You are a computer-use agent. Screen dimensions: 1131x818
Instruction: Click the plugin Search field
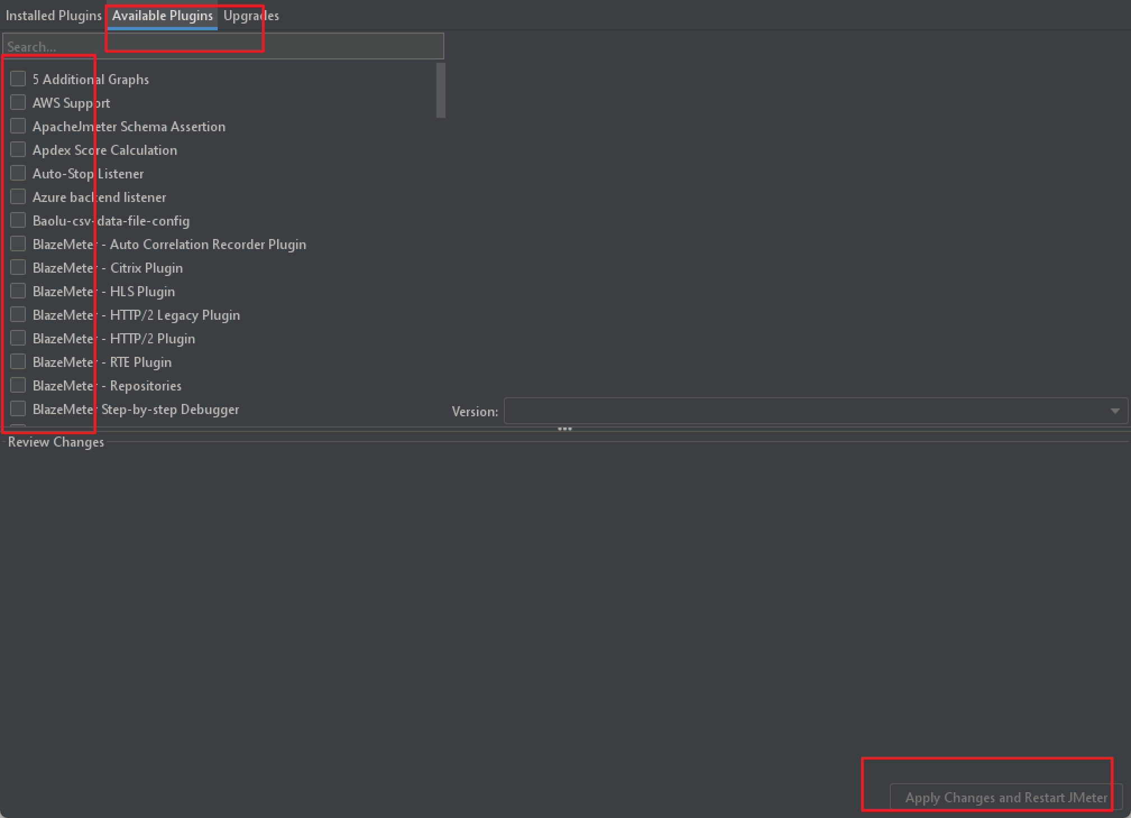(223, 47)
